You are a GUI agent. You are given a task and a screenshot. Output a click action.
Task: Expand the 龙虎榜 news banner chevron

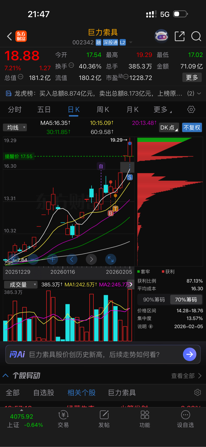[x=199, y=93]
